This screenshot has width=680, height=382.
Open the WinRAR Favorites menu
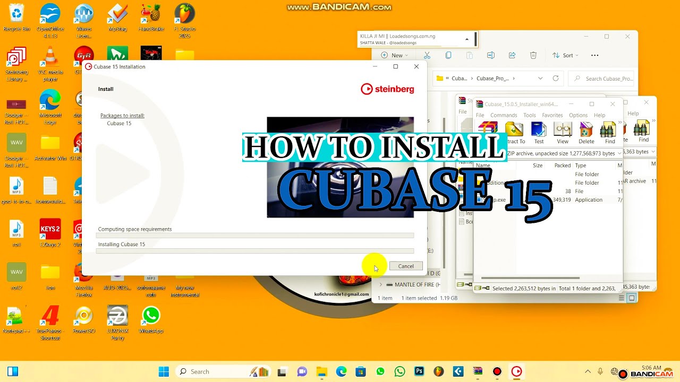point(552,115)
